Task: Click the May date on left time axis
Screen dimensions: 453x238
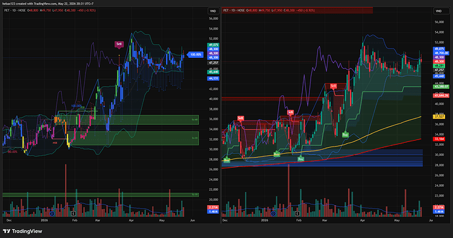Action: (x=162, y=220)
